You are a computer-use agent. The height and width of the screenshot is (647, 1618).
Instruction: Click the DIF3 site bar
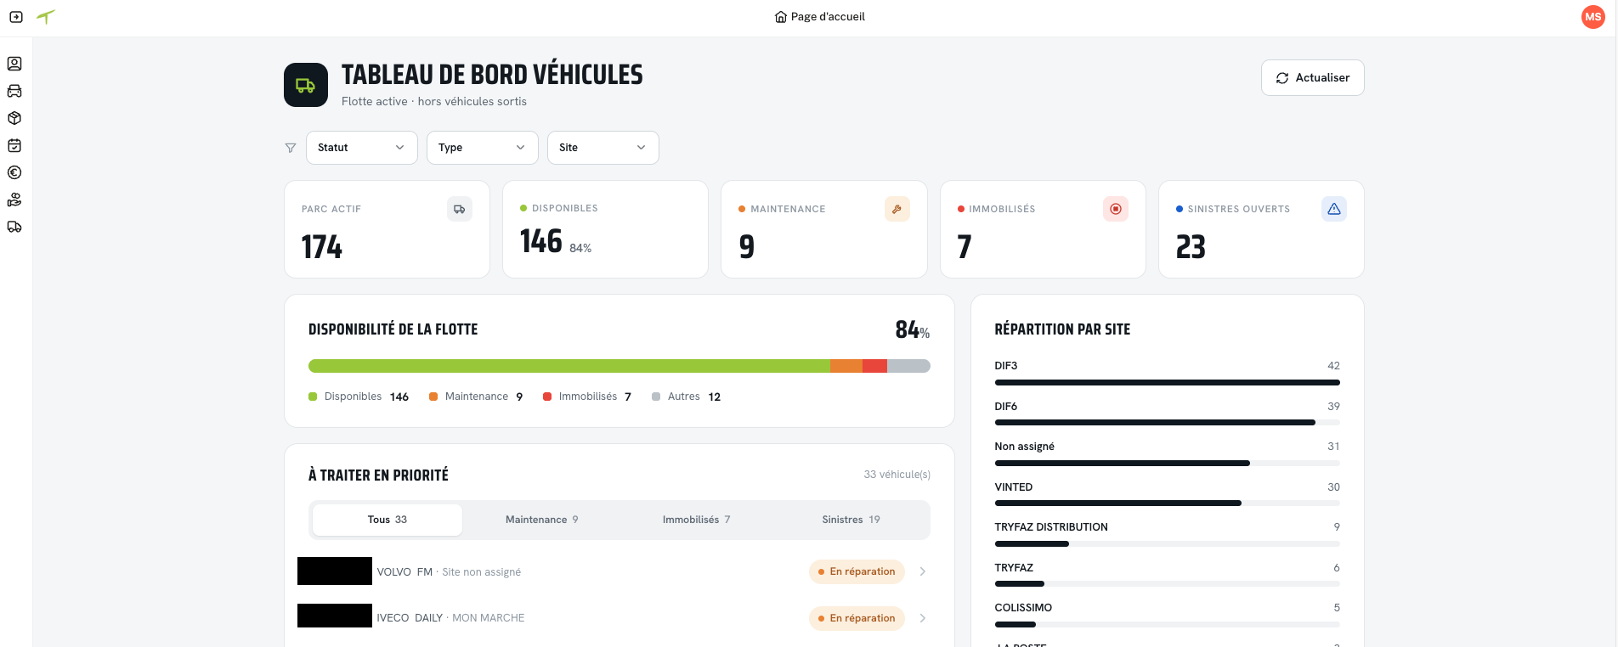[x=1168, y=382]
